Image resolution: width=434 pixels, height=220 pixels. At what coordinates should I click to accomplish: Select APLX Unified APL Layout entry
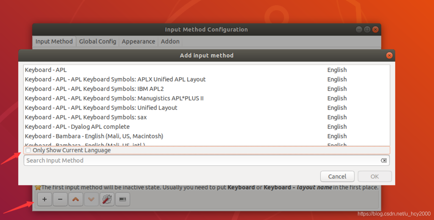coord(207,79)
